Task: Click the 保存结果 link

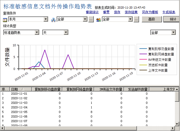Action: (x=131, y=12)
